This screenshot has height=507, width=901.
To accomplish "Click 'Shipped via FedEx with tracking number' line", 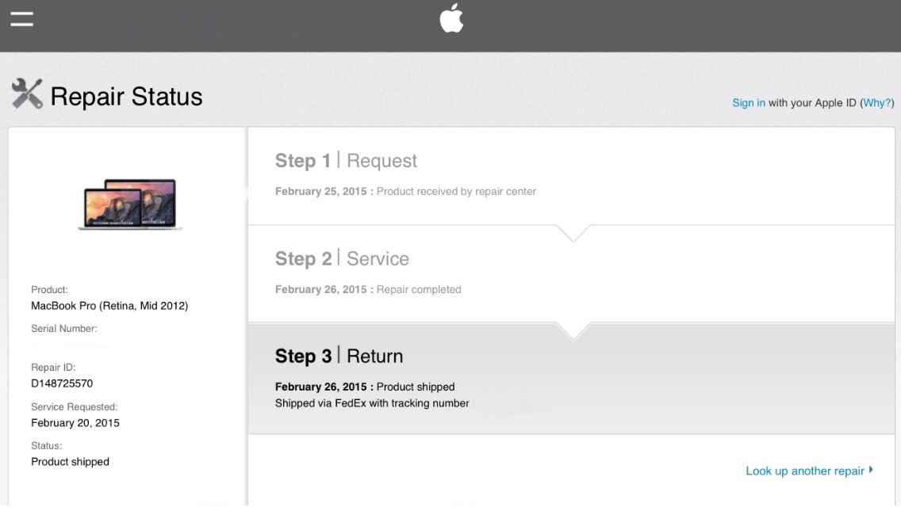I will tap(372, 403).
